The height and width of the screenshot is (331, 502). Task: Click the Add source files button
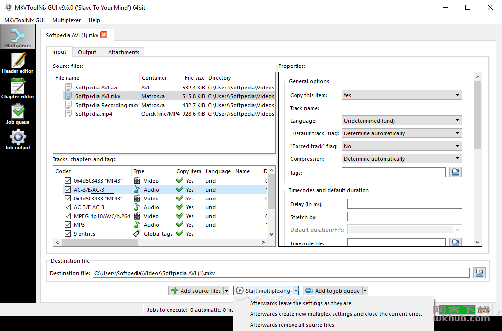196,291
